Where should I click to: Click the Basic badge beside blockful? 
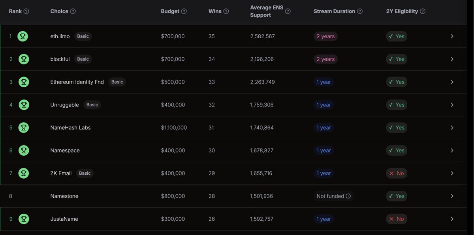pyautogui.click(x=83, y=59)
